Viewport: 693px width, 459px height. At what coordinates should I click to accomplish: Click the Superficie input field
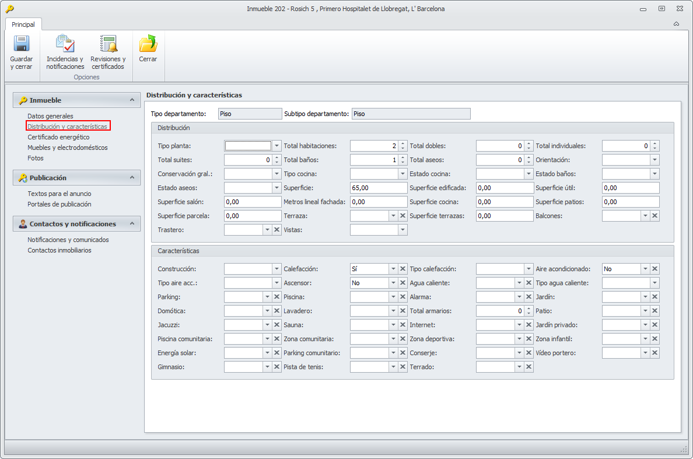(378, 188)
